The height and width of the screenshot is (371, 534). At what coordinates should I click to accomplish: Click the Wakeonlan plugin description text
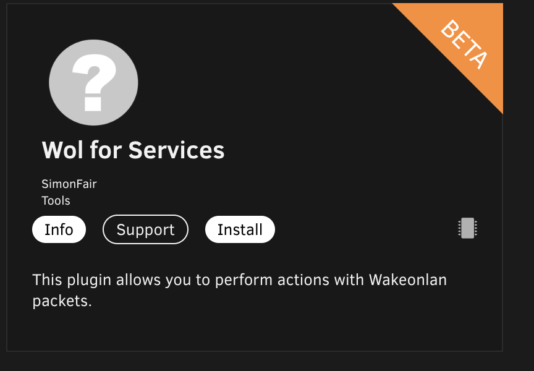coord(239,290)
